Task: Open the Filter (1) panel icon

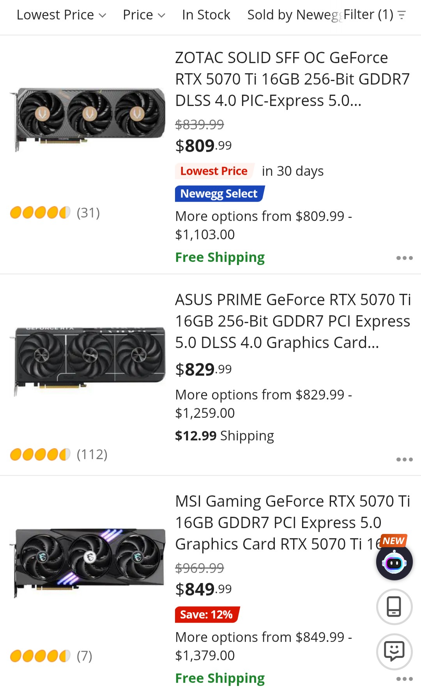Action: click(x=402, y=15)
